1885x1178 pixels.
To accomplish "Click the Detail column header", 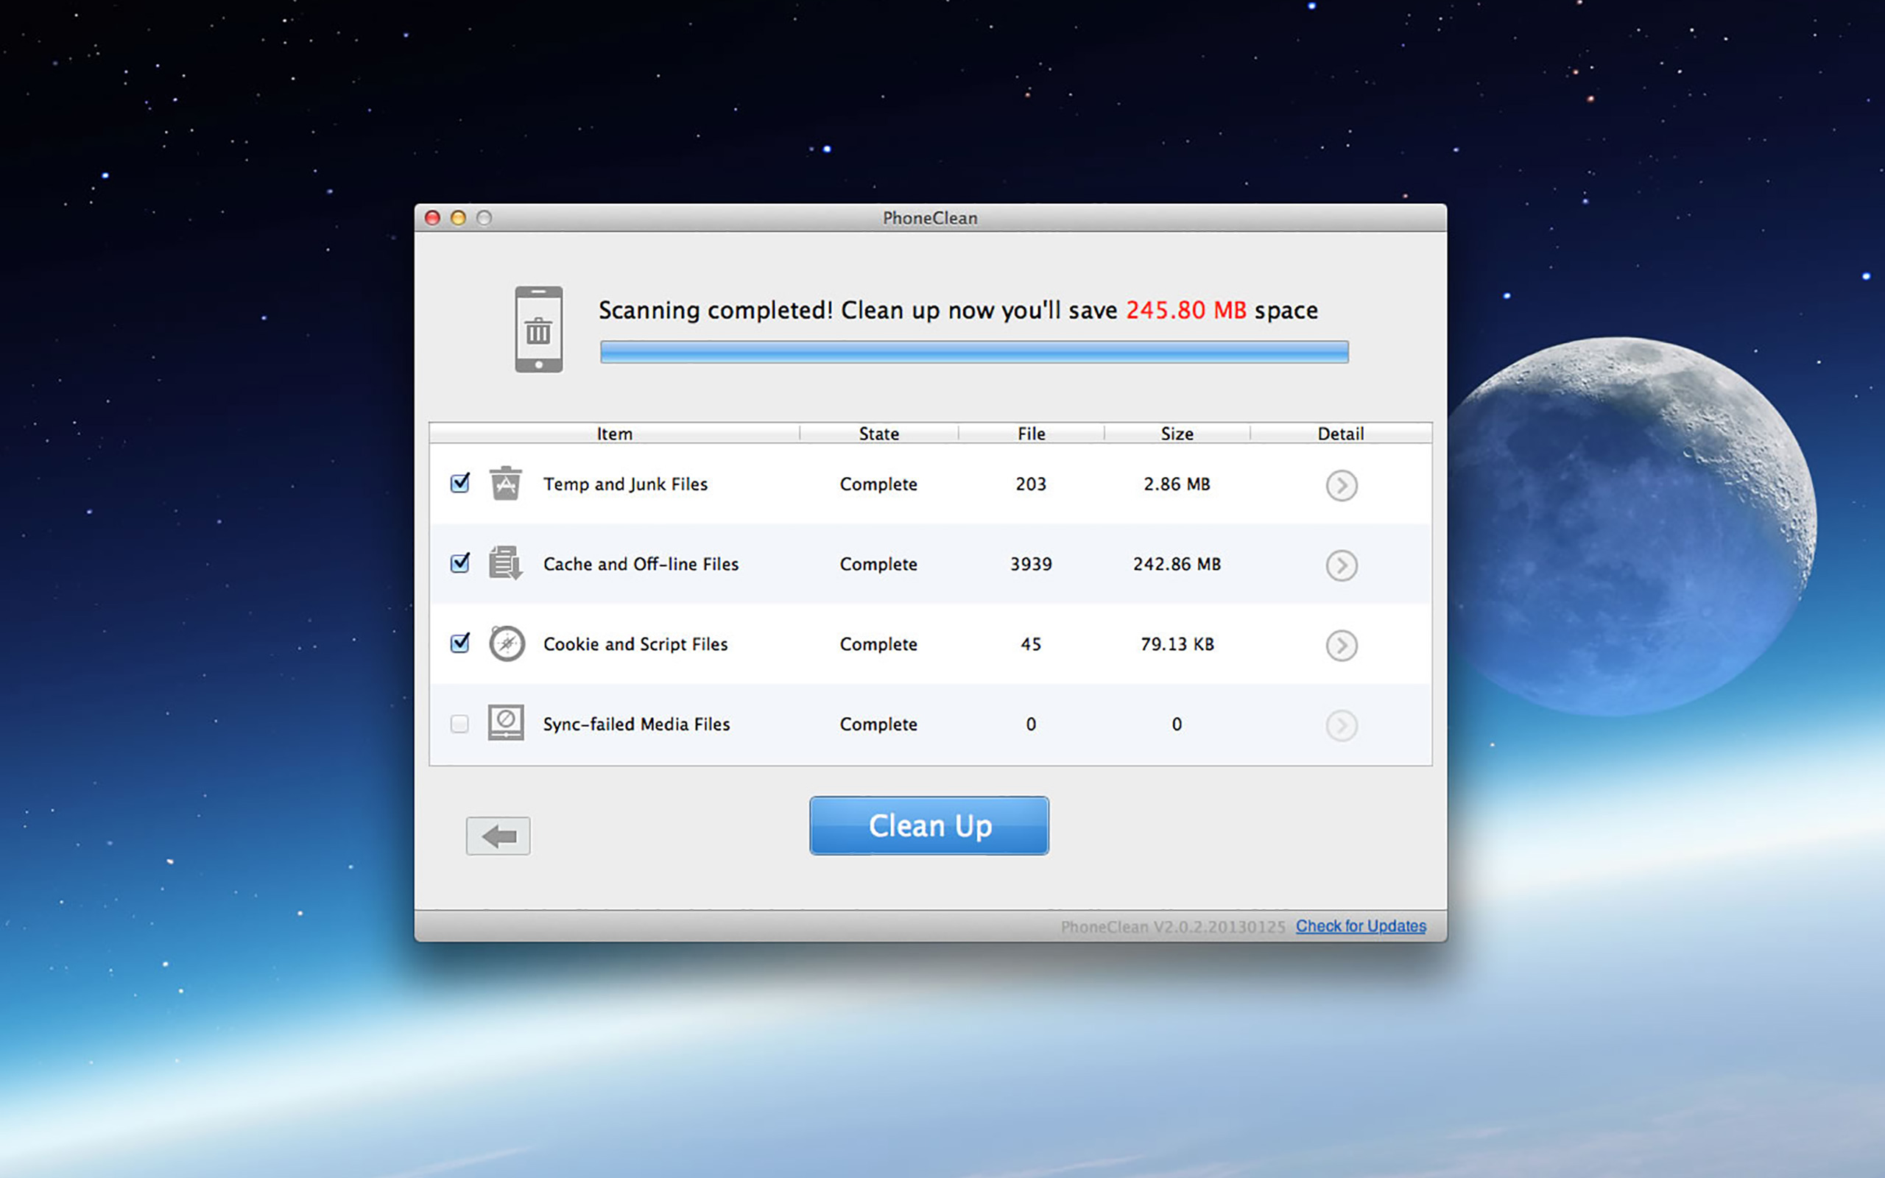I will click(1341, 433).
